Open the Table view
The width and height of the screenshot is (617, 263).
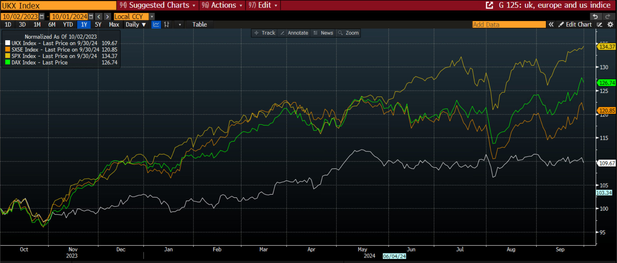click(x=200, y=24)
